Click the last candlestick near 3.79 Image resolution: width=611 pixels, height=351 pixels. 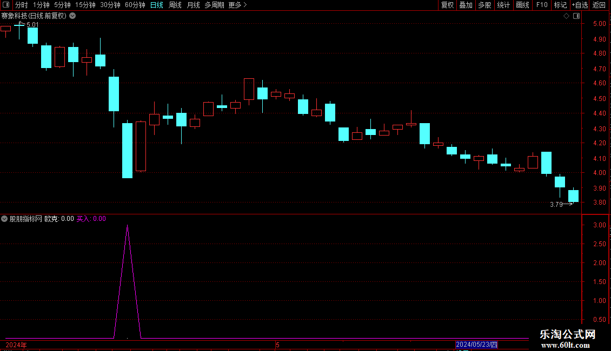point(573,195)
